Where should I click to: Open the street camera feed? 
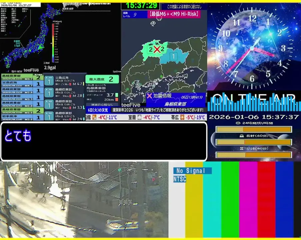(x=84, y=200)
